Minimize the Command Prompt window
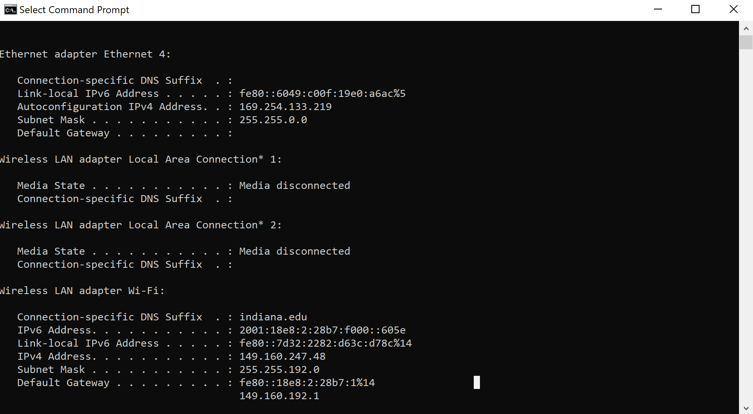 pos(658,9)
